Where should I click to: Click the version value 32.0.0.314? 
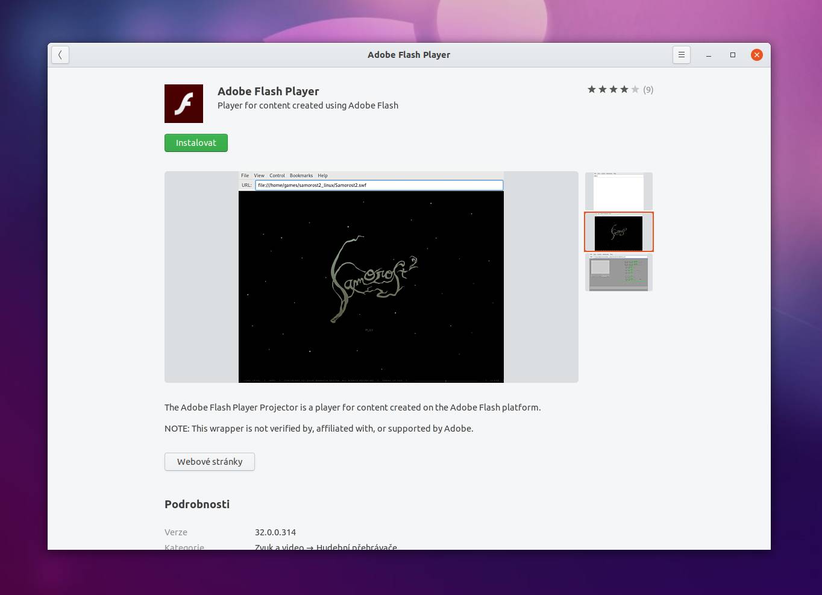coord(275,532)
